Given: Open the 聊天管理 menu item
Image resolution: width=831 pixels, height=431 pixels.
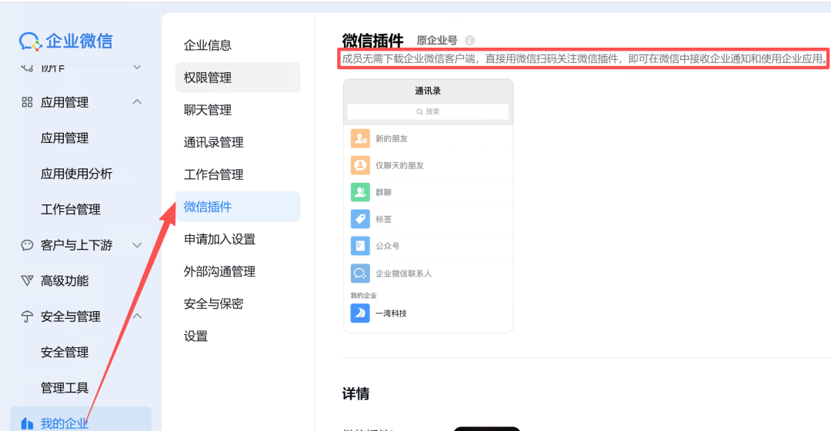Looking at the screenshot, I should pos(208,110).
